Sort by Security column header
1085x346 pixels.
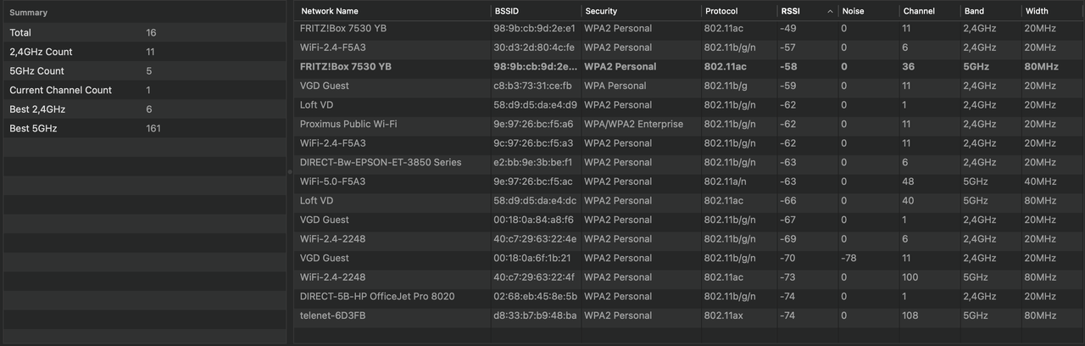click(642, 12)
